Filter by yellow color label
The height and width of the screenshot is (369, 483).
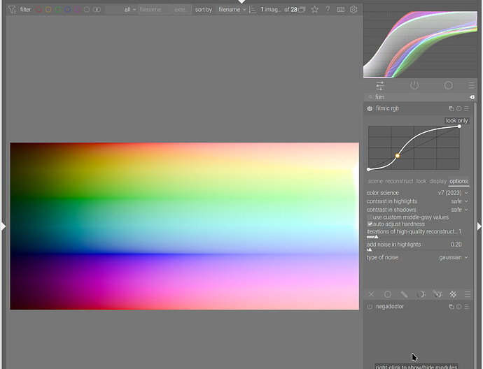pos(48,10)
